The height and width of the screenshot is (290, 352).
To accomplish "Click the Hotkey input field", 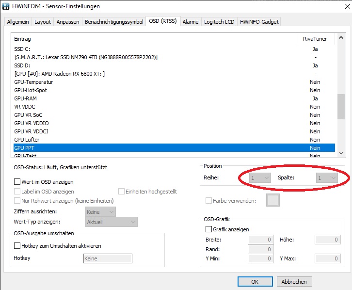I will pyautogui.click(x=108, y=258).
